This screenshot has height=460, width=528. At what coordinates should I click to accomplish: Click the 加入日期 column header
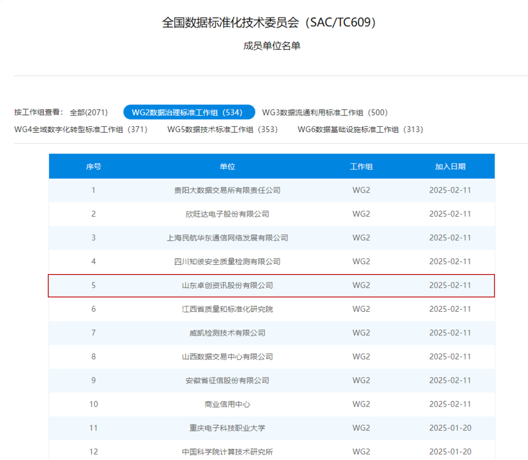click(450, 166)
